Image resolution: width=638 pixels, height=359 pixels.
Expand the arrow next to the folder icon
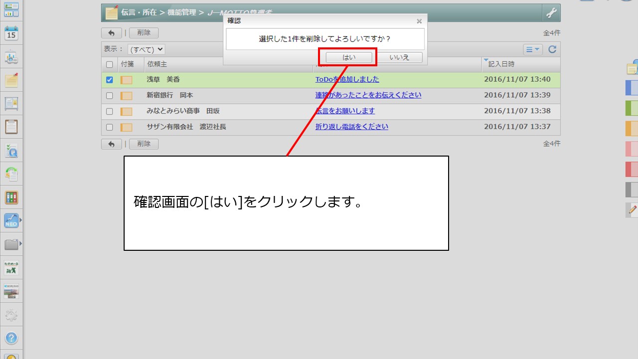tap(20, 243)
